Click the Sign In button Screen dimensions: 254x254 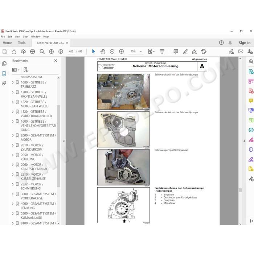coord(244,43)
